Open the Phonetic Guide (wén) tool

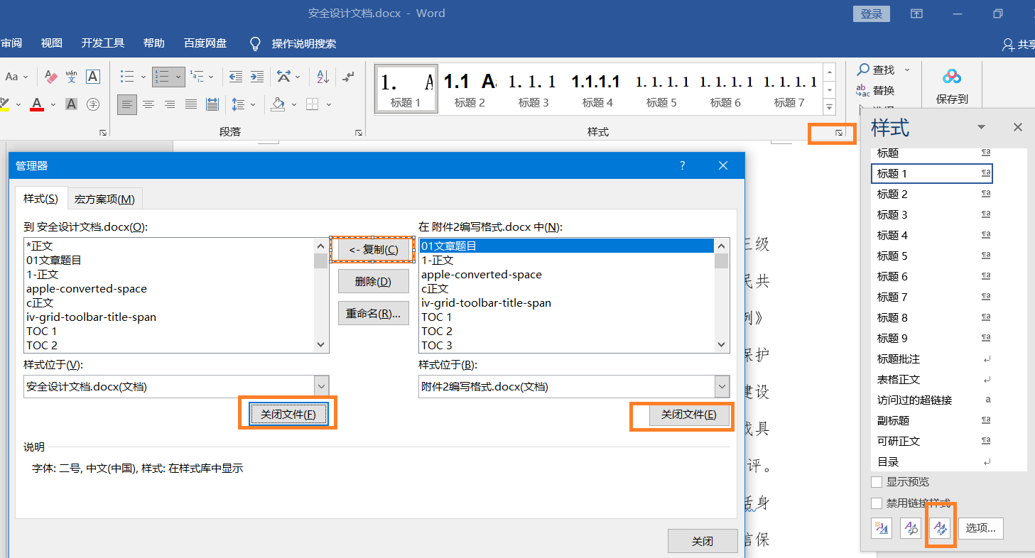coord(72,76)
